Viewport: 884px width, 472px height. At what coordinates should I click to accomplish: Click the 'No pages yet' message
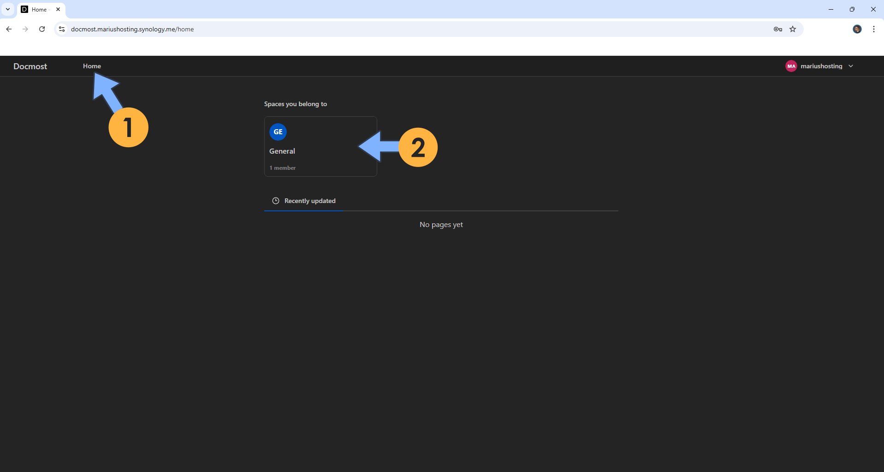click(441, 225)
